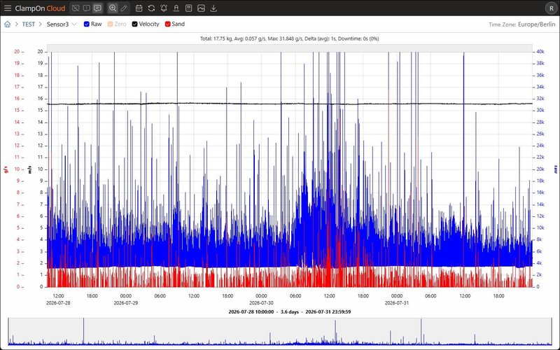Show all comments speech bubble
Image resolution: width=560 pixels, height=350 pixels.
pyautogui.click(x=97, y=8)
